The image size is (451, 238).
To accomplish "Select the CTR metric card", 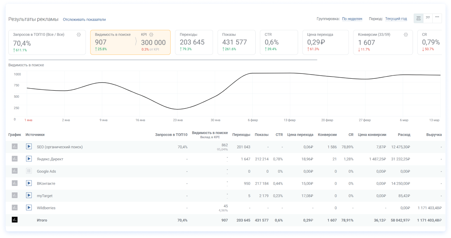I will (x=279, y=42).
